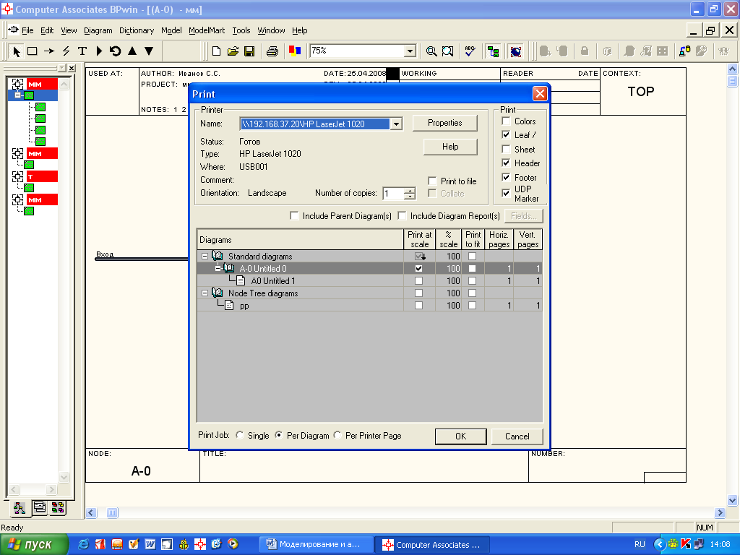Screen dimensions: 740x555
Task: Open a model folder icon
Action: [x=233, y=51]
